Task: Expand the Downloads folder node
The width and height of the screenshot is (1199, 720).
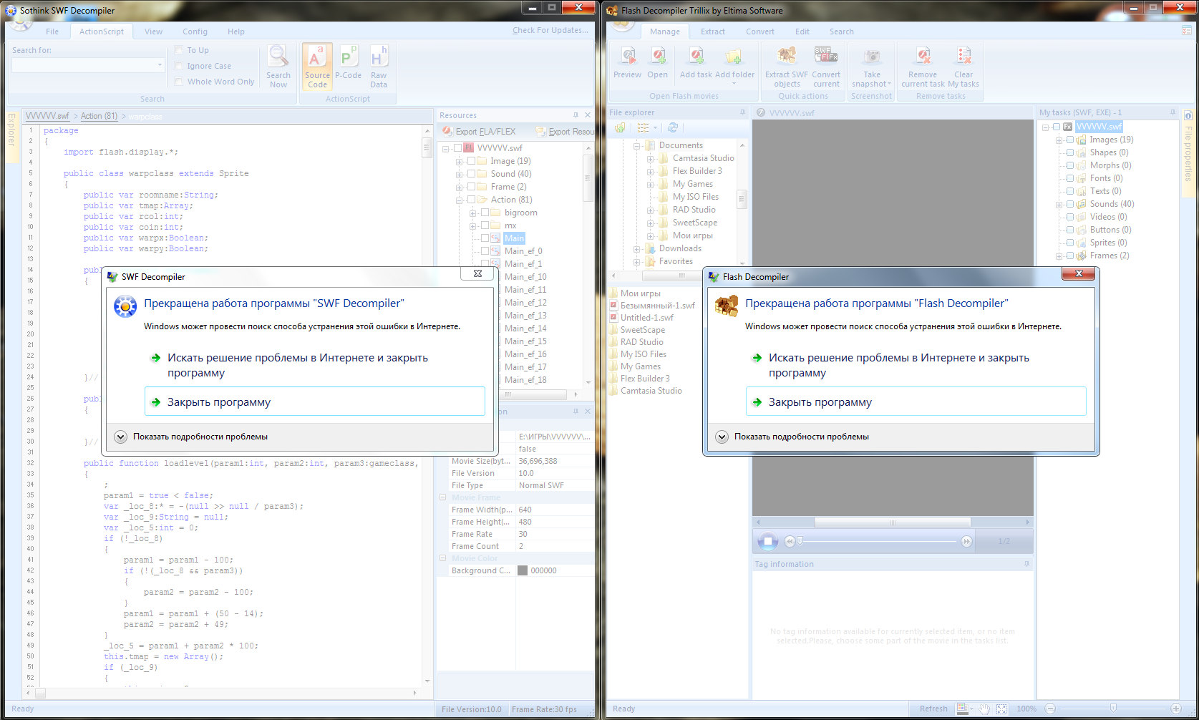Action: [x=636, y=249]
